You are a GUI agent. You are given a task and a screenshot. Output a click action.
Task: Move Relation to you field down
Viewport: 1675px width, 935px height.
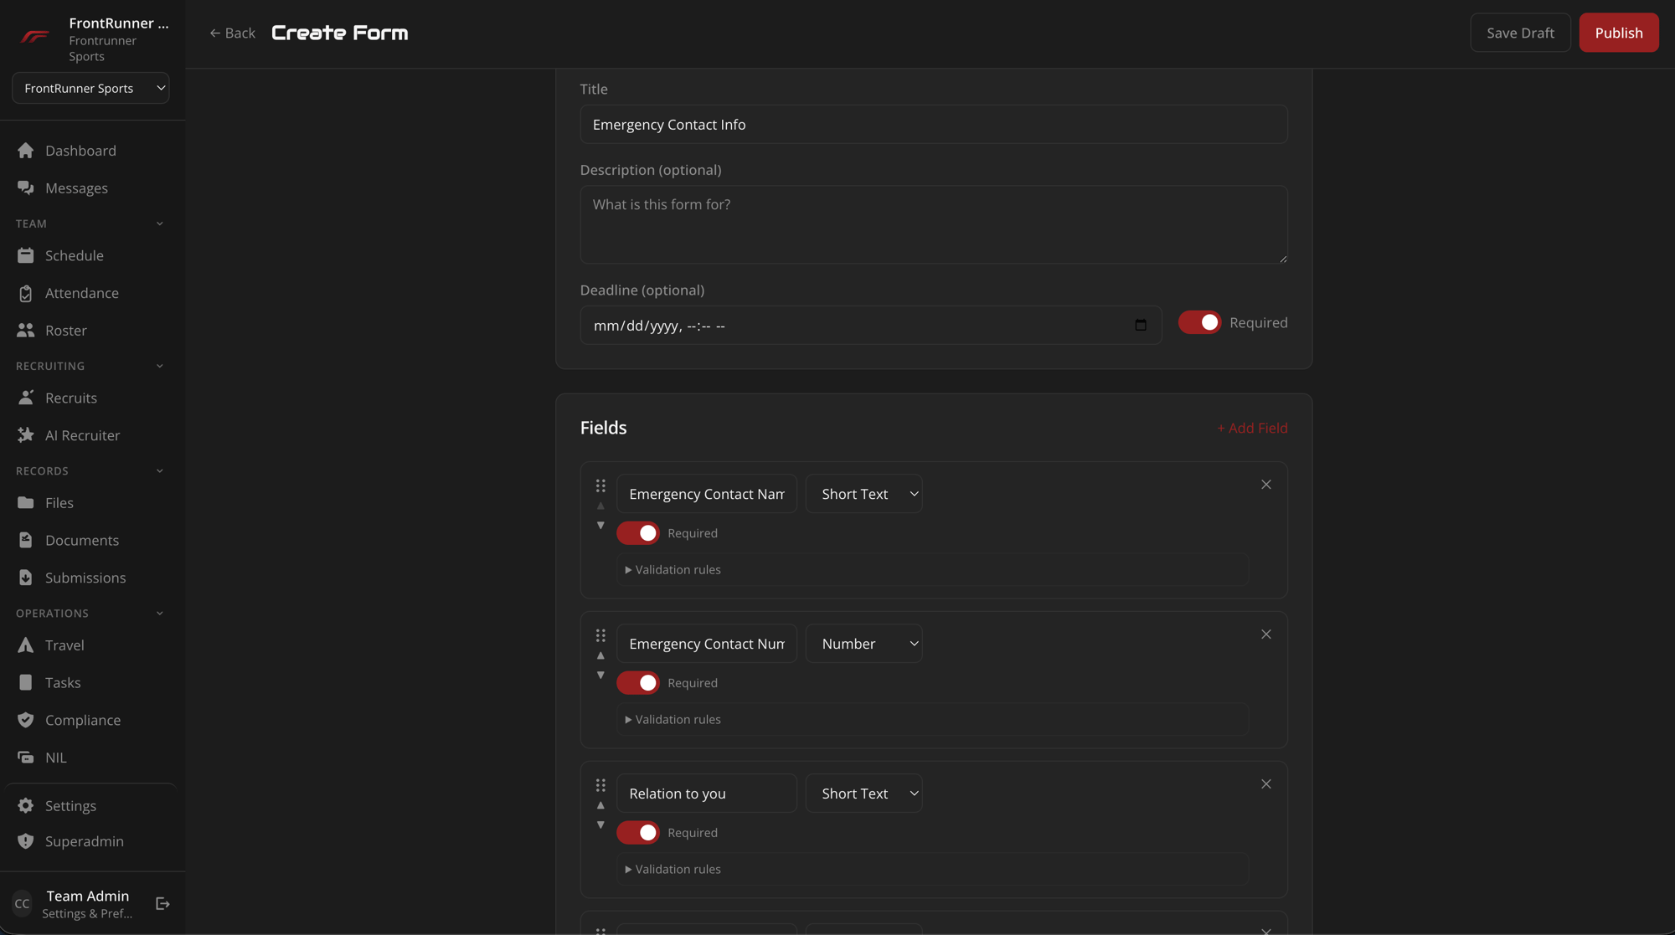[600, 825]
